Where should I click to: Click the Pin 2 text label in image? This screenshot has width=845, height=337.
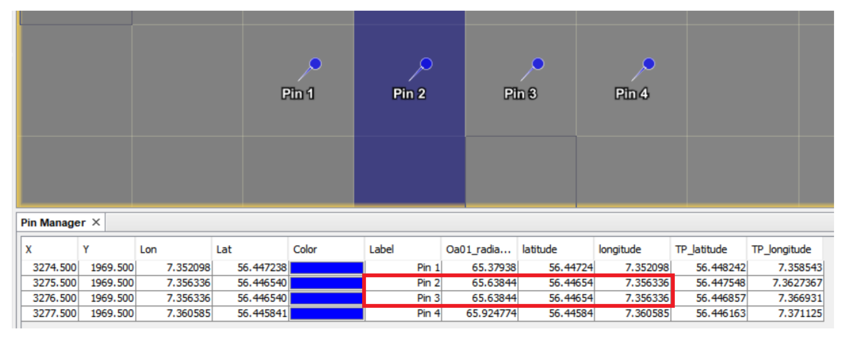(409, 94)
